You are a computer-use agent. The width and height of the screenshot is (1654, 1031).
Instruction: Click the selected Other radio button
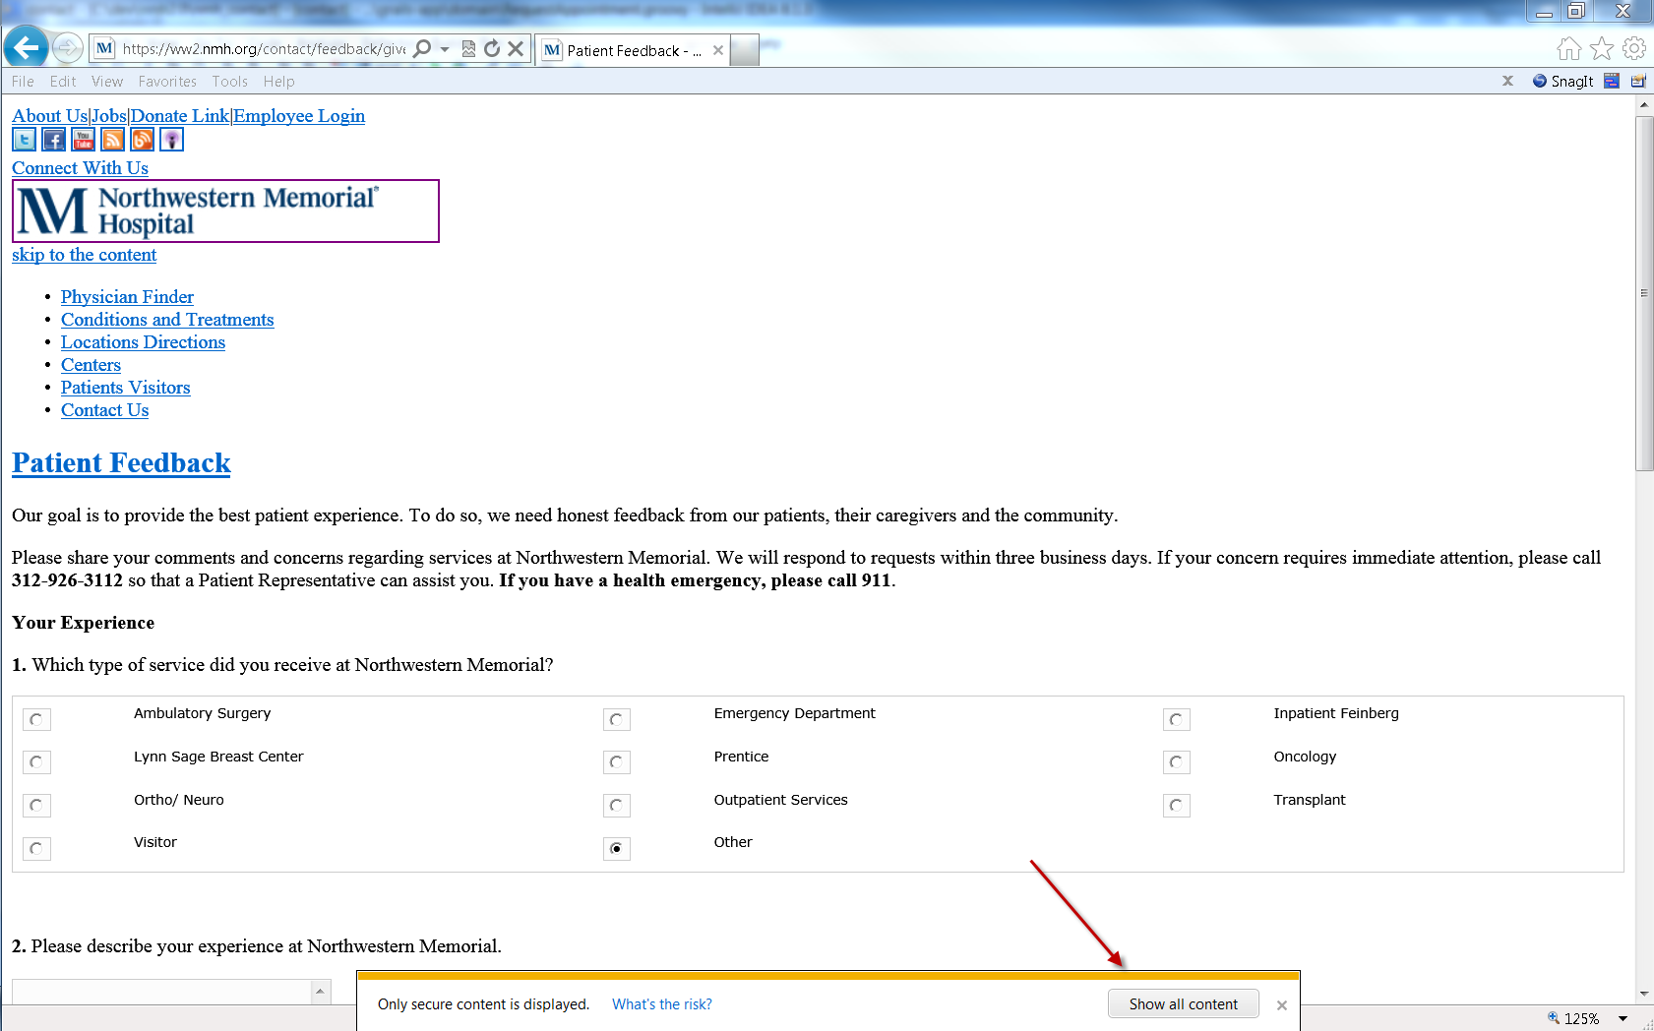617,849
